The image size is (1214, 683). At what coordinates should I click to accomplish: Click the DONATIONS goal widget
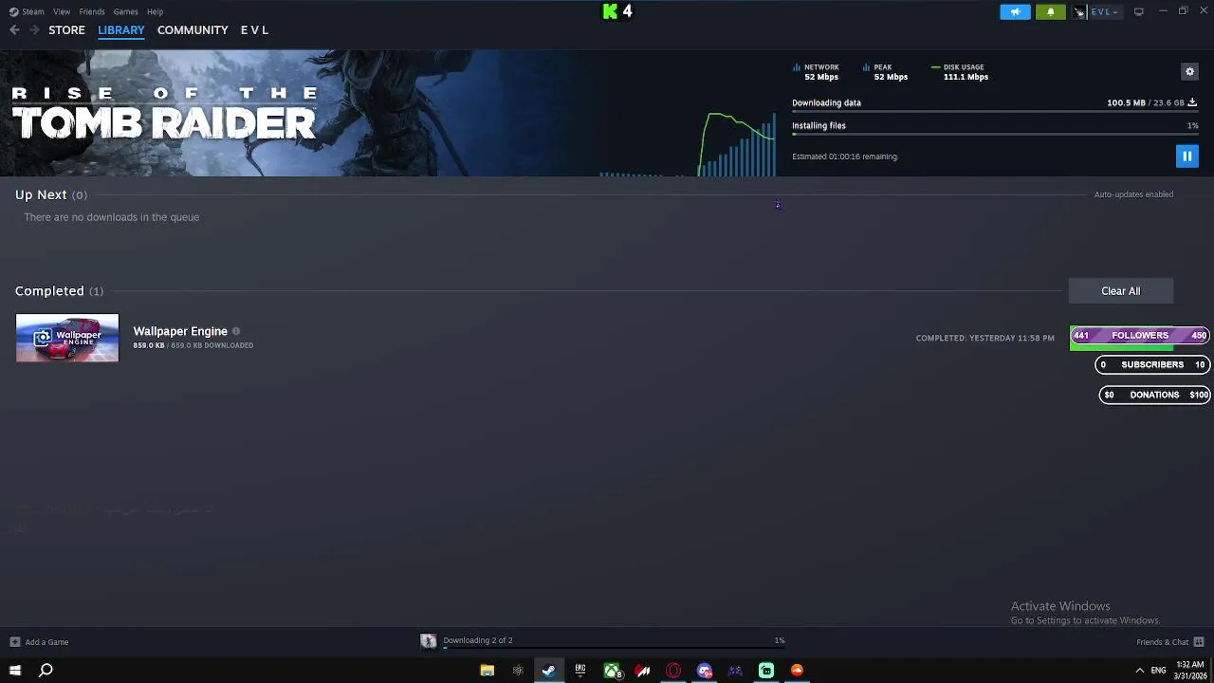[1154, 395]
